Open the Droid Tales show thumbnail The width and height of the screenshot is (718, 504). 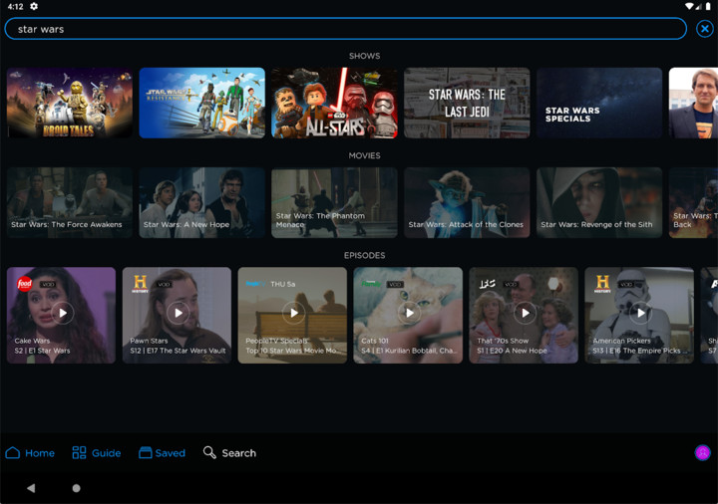[70, 103]
